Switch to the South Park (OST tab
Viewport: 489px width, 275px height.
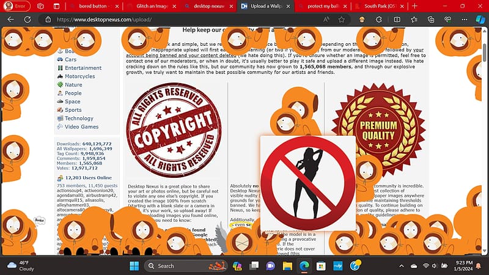point(380,6)
